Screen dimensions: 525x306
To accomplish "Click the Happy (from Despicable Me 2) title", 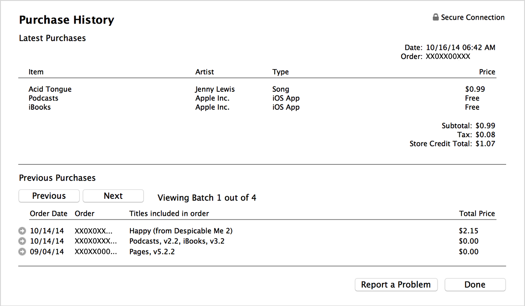I will pos(181,231).
